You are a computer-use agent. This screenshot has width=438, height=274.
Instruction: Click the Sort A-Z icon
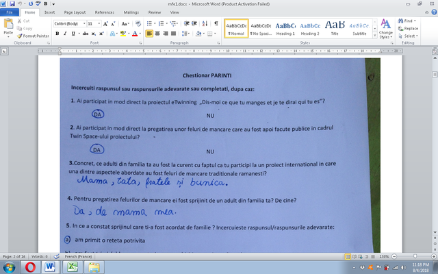(x=205, y=23)
